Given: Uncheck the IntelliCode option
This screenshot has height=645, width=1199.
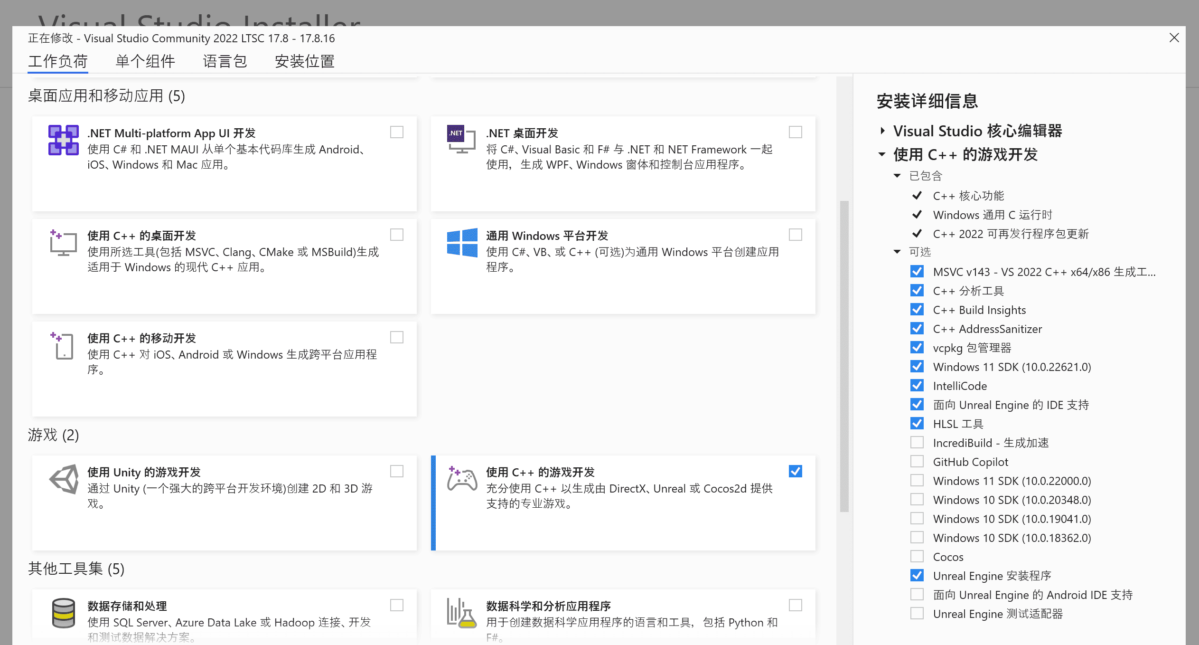Looking at the screenshot, I should (x=917, y=385).
